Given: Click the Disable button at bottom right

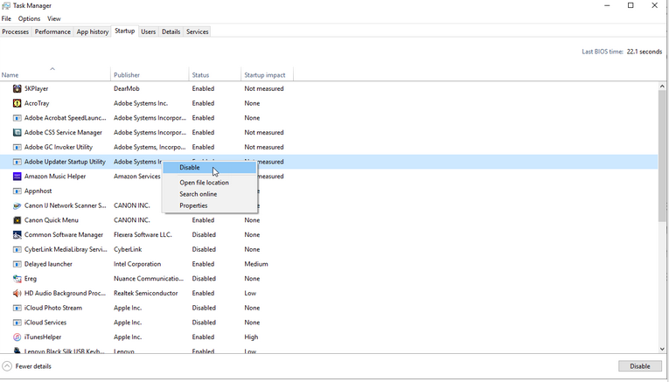Looking at the screenshot, I should click(x=640, y=366).
